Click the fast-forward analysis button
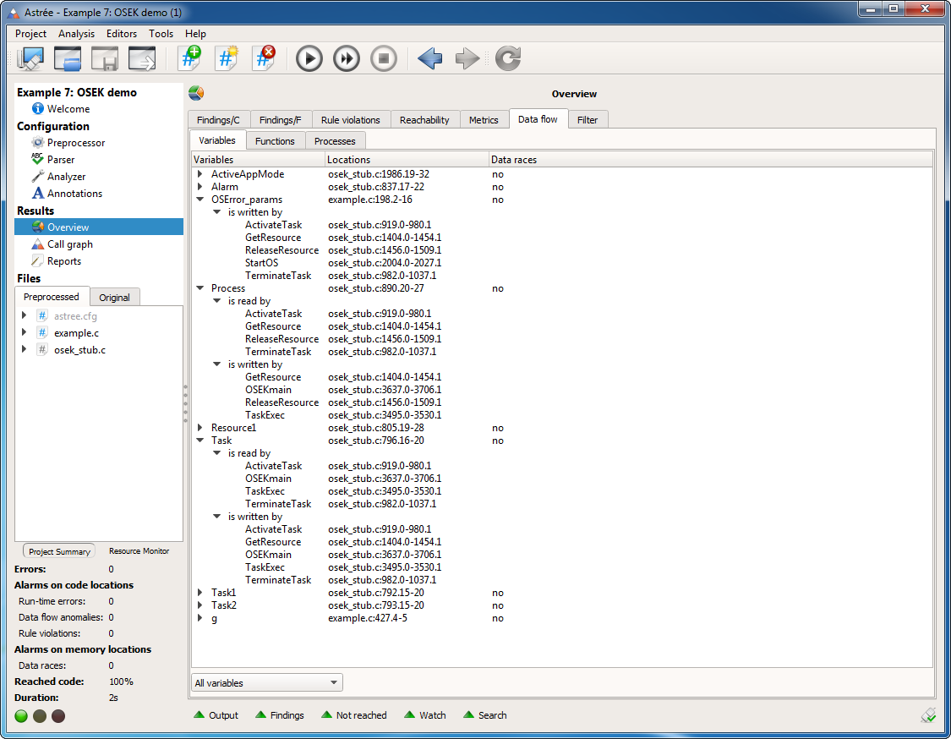 coord(347,59)
